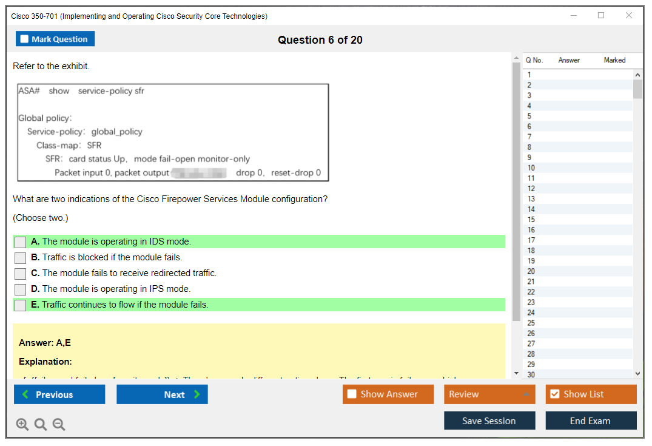The image size is (652, 446).
Task: Enable the Show Answer checkbox
Action: (x=351, y=394)
